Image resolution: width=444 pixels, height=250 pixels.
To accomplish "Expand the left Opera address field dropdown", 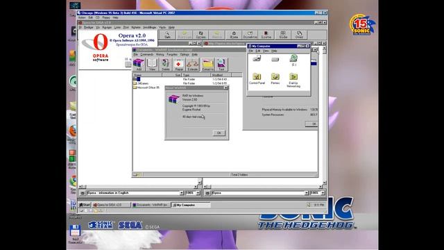I will (182, 193).
